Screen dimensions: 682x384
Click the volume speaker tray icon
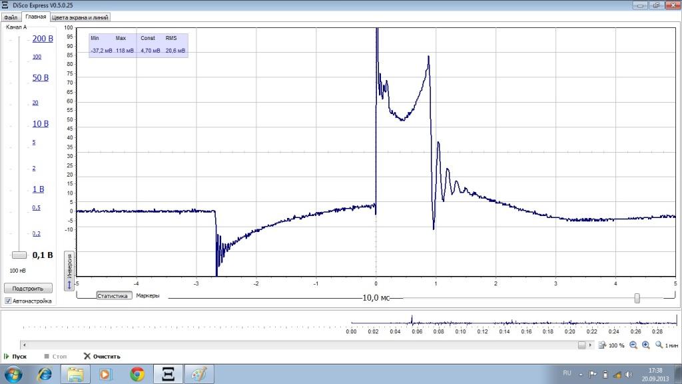click(x=629, y=375)
